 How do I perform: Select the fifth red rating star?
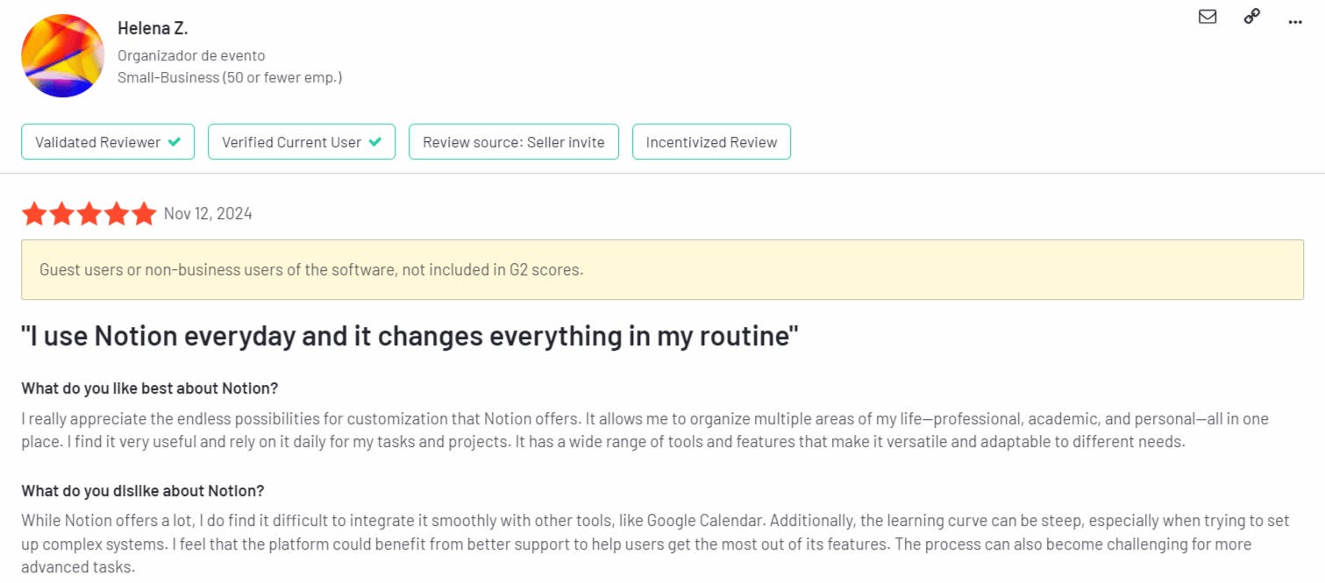coord(143,213)
